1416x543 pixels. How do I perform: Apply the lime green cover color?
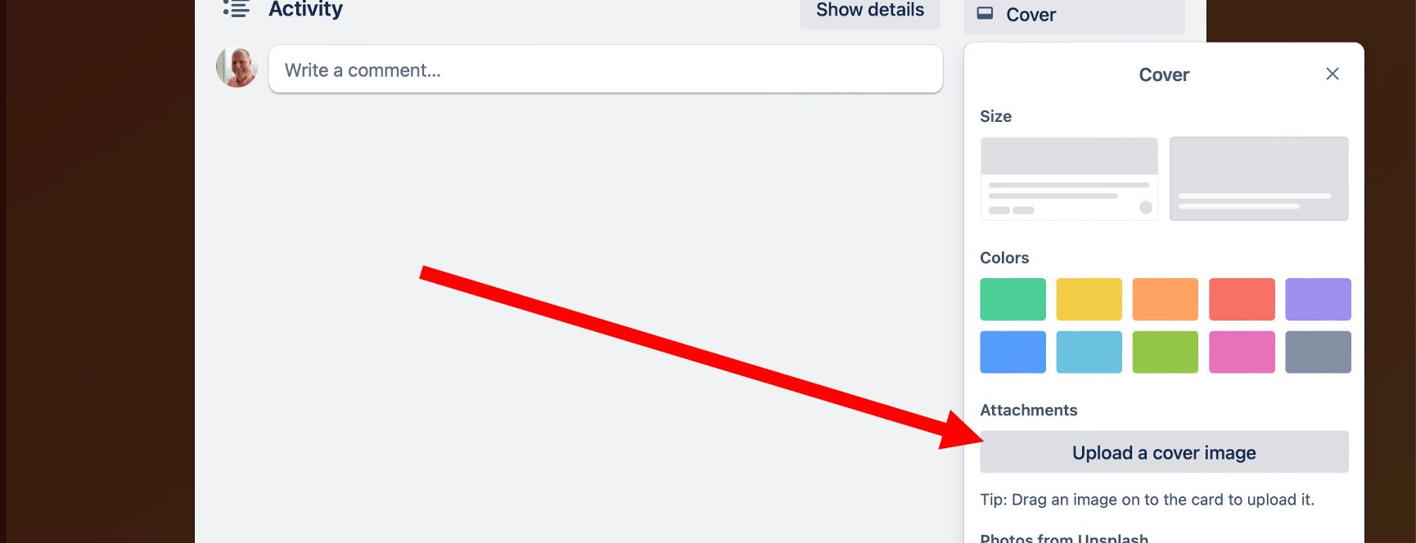[x=1165, y=352]
